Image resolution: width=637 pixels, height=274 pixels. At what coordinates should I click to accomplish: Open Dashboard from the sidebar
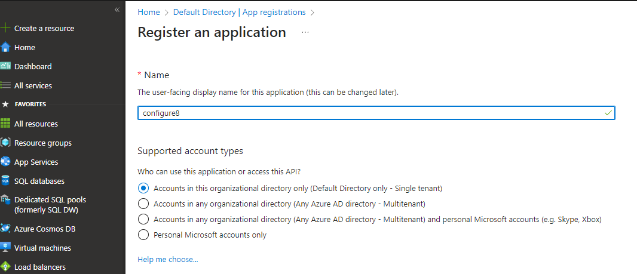(33, 67)
